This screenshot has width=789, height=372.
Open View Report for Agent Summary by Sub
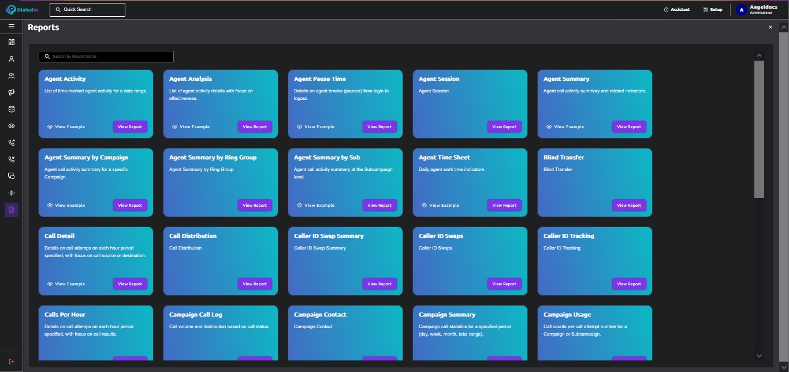pyautogui.click(x=379, y=206)
